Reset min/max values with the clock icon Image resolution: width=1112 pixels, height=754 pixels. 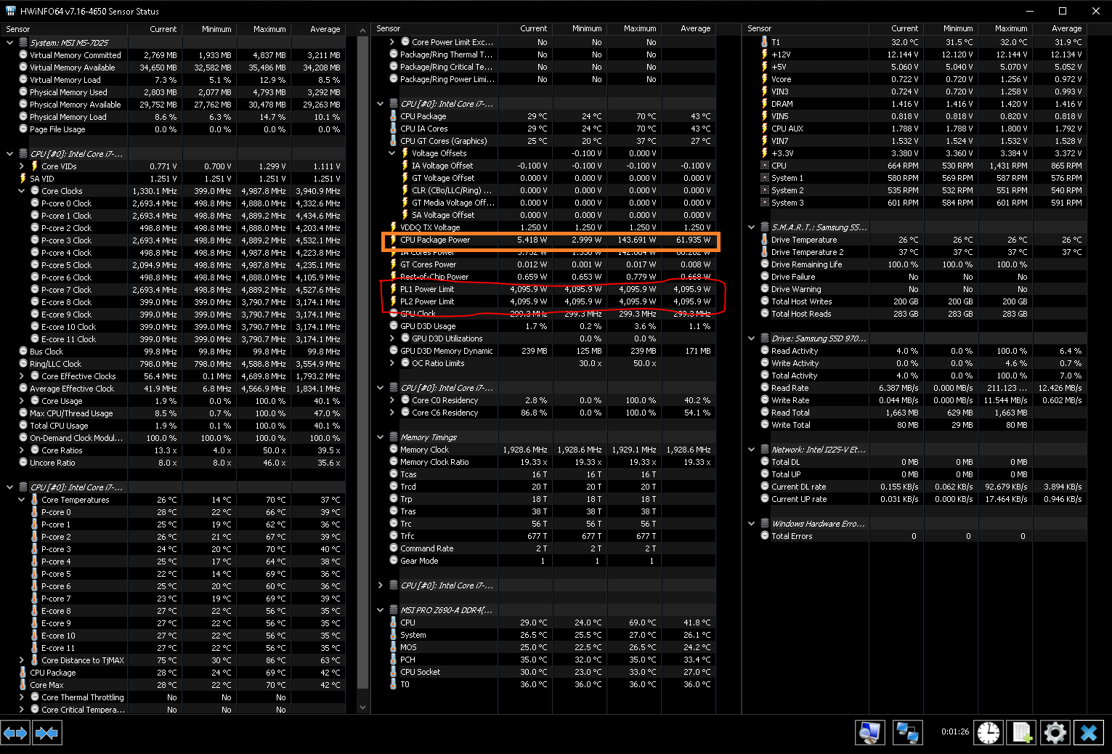[x=988, y=732]
